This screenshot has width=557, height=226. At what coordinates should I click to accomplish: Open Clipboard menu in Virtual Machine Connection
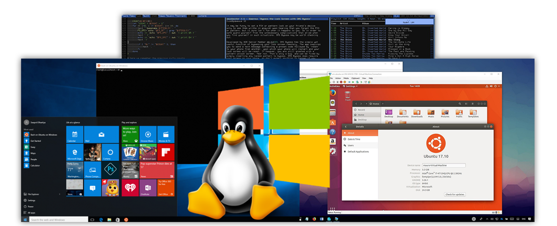click(x=356, y=78)
